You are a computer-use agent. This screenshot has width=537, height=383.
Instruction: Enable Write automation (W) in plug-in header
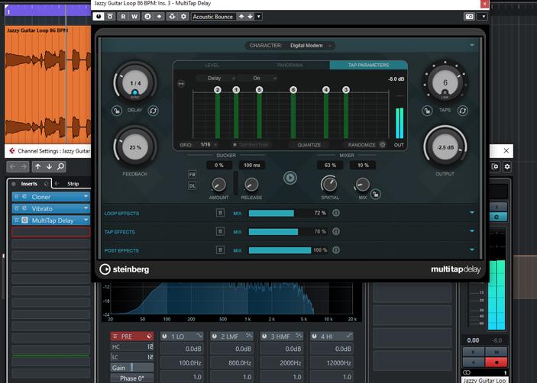pyautogui.click(x=135, y=16)
